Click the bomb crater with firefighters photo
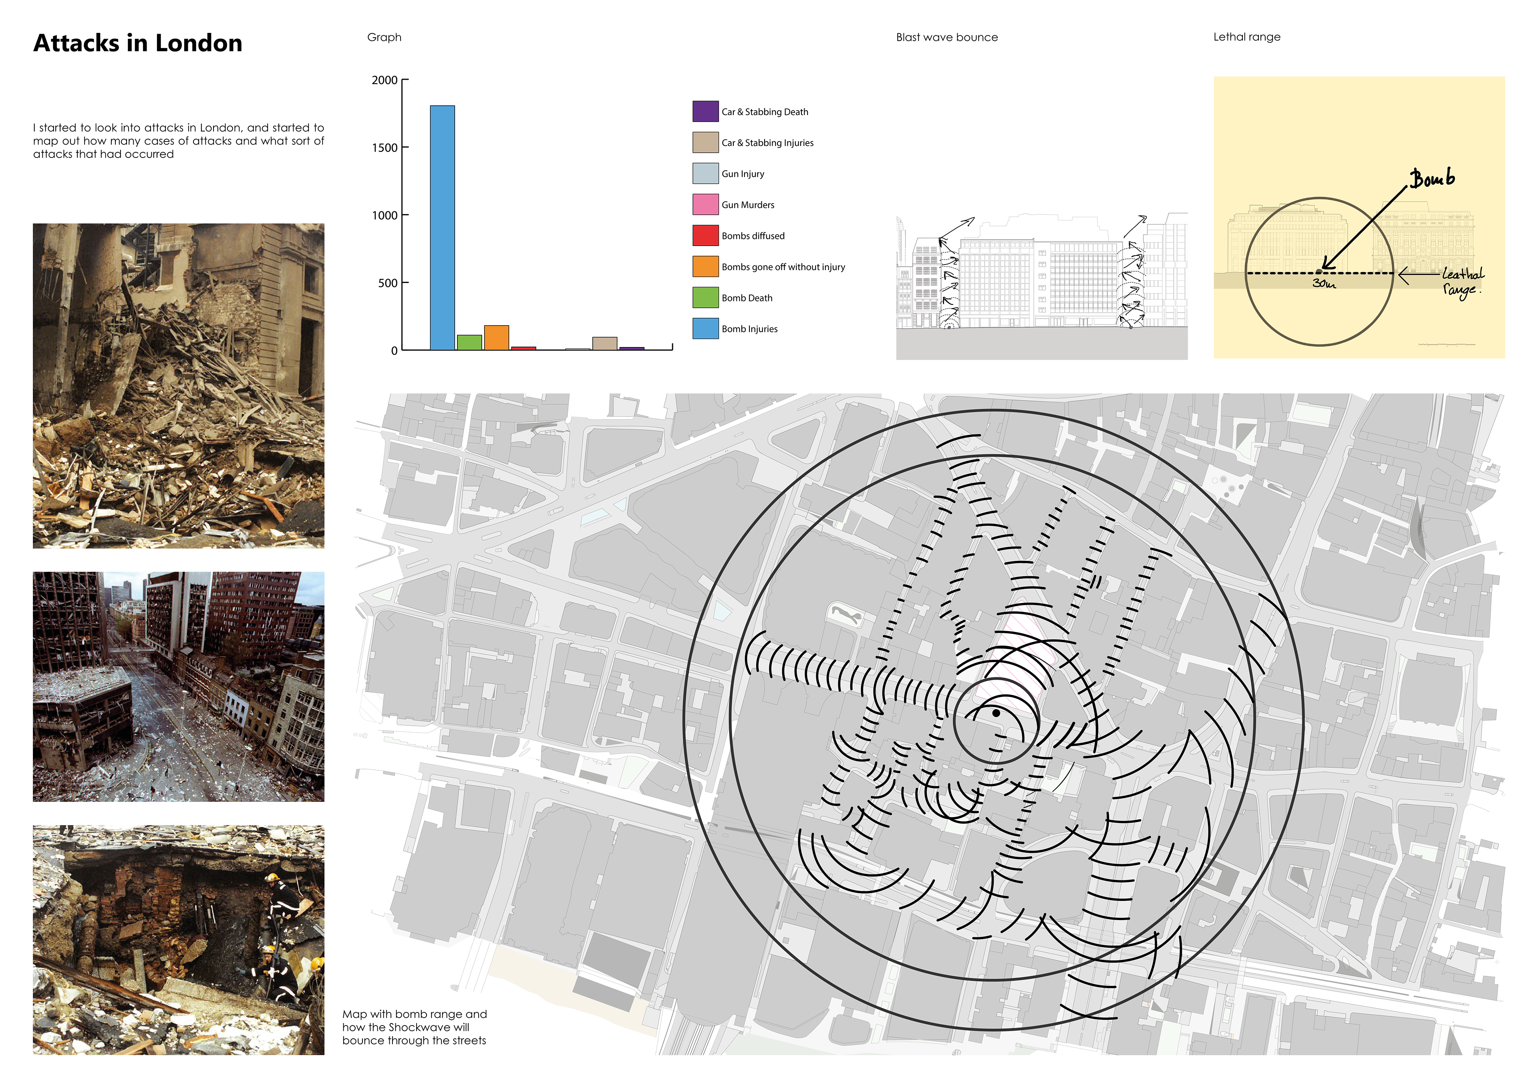Image resolution: width=1538 pixels, height=1088 pixels. coord(178,940)
